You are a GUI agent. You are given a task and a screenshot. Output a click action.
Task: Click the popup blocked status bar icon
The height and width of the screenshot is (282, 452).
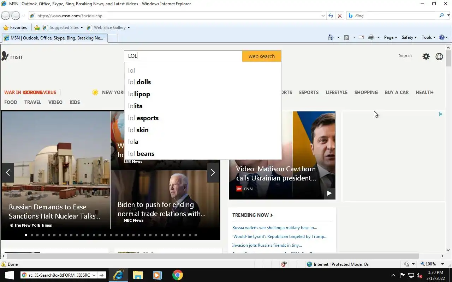pyautogui.click(x=284, y=264)
